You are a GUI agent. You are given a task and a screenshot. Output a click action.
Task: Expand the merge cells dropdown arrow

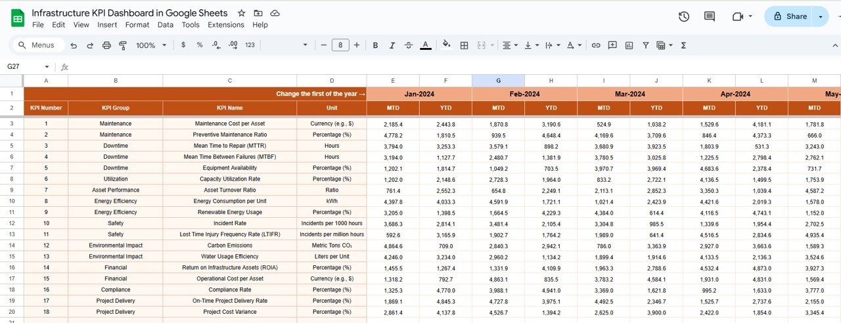[x=492, y=45]
